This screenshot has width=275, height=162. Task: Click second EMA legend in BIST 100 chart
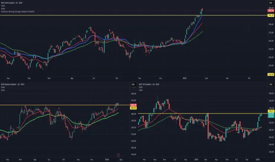coord(3,9)
